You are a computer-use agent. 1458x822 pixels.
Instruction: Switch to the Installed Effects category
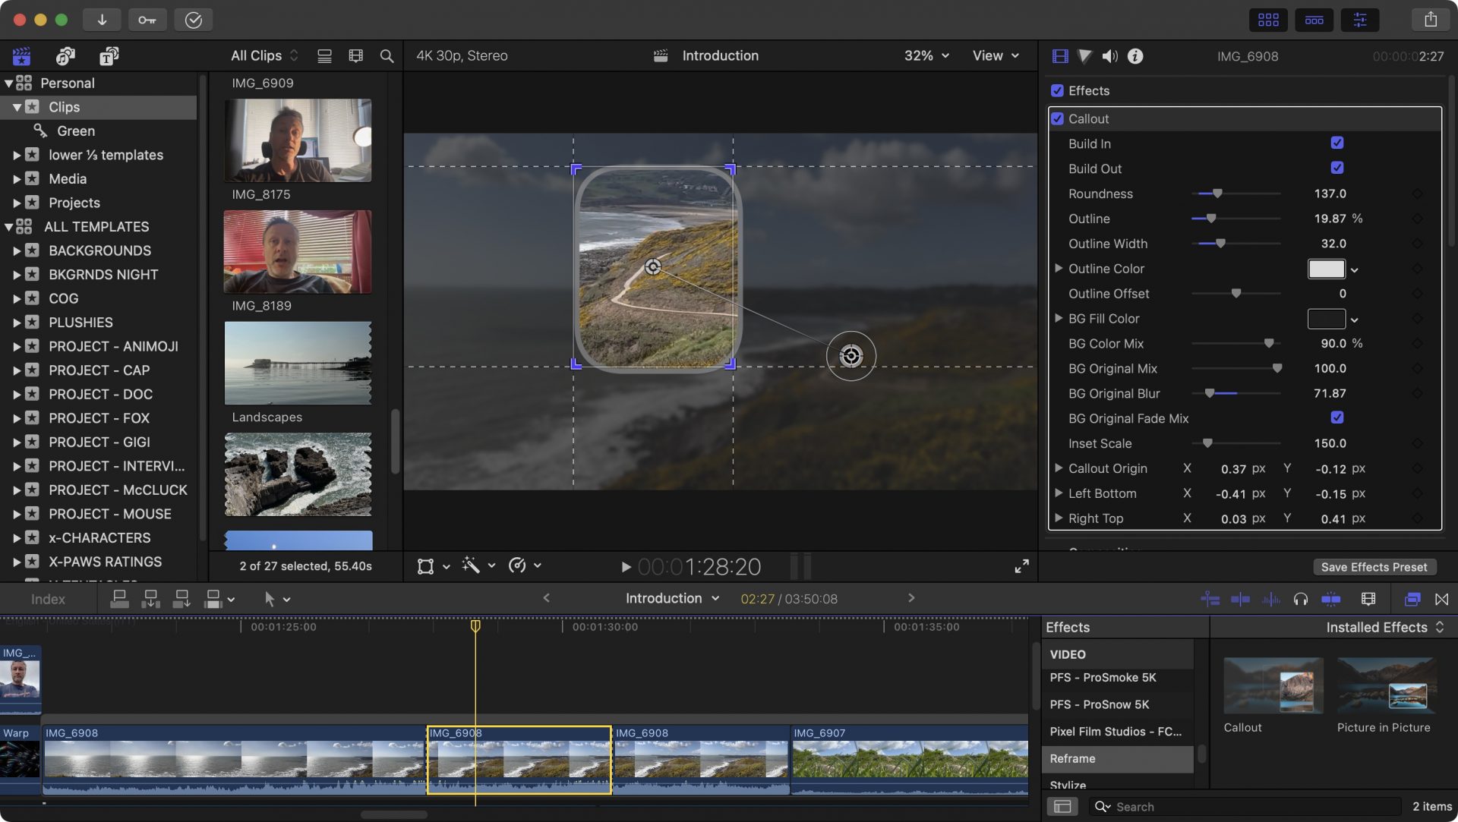[x=1376, y=627]
